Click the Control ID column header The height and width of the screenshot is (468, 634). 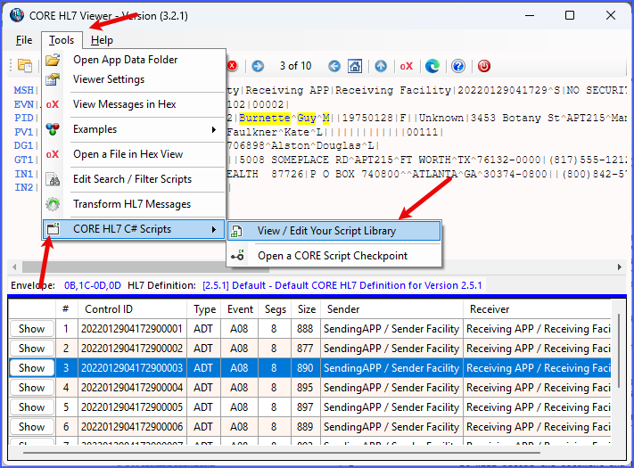(x=132, y=309)
